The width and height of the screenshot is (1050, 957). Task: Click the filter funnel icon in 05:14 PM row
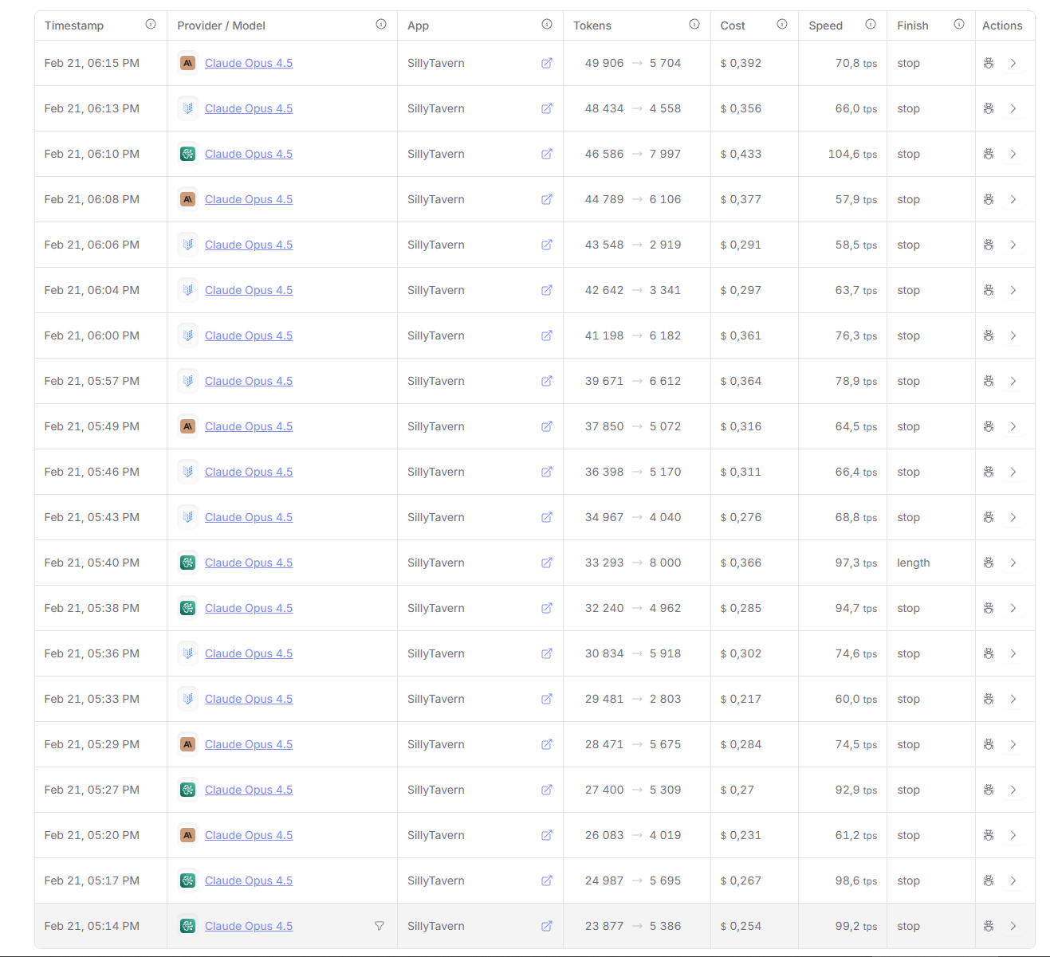(379, 926)
